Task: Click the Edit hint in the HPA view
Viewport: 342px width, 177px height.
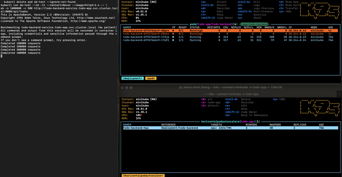Action: click(x=244, y=106)
